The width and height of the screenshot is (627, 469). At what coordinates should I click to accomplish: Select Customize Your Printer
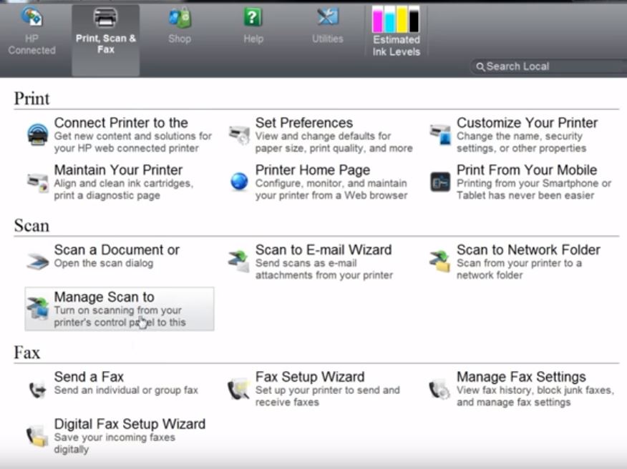point(528,122)
